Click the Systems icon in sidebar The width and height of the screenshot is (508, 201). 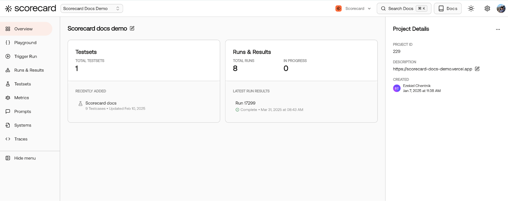pos(8,125)
